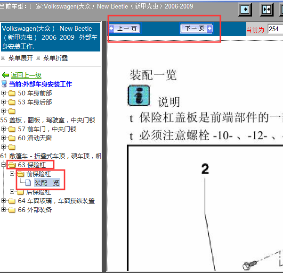Click the open folder icon of 63 保险杠
Screen dimensions: 283x273
tap(12, 165)
